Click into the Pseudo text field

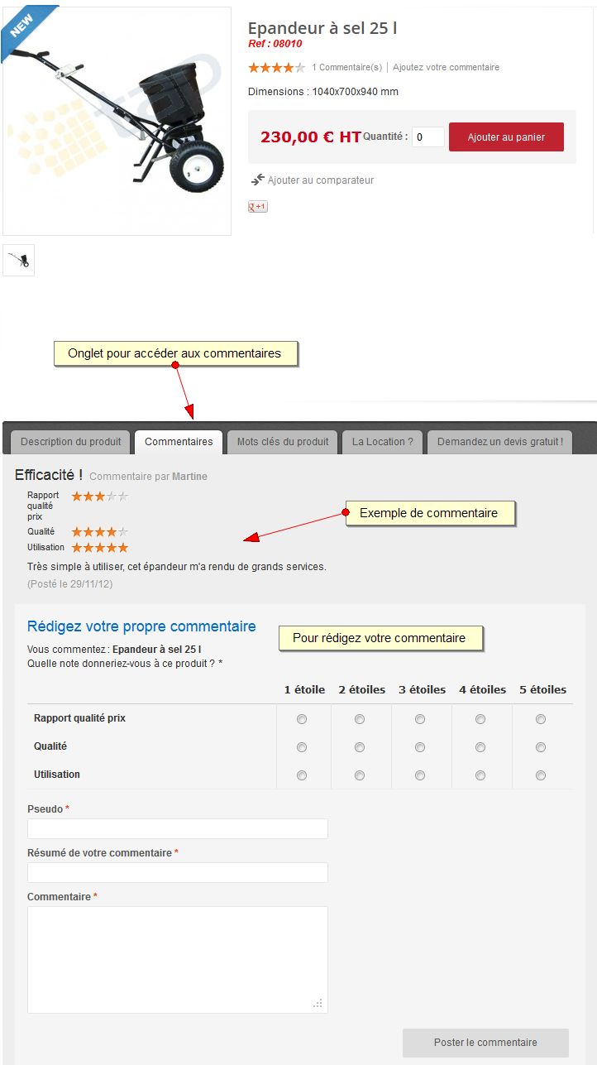pyautogui.click(x=178, y=828)
